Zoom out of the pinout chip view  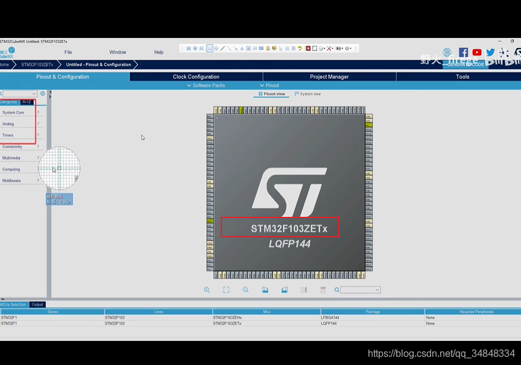(245, 290)
